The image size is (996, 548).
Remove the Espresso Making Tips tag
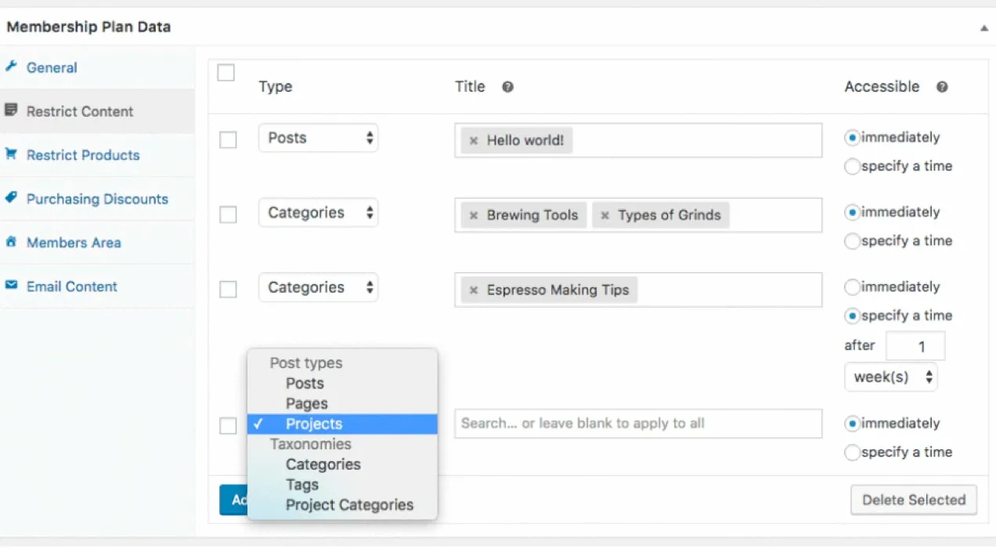coord(473,290)
